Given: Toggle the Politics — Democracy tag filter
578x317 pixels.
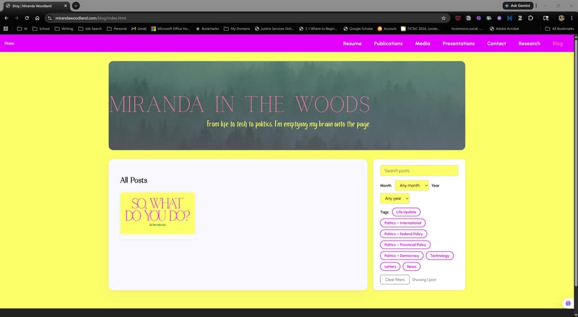Looking at the screenshot, I should click(401, 256).
